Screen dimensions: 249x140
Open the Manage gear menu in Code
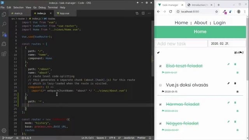point(4,131)
